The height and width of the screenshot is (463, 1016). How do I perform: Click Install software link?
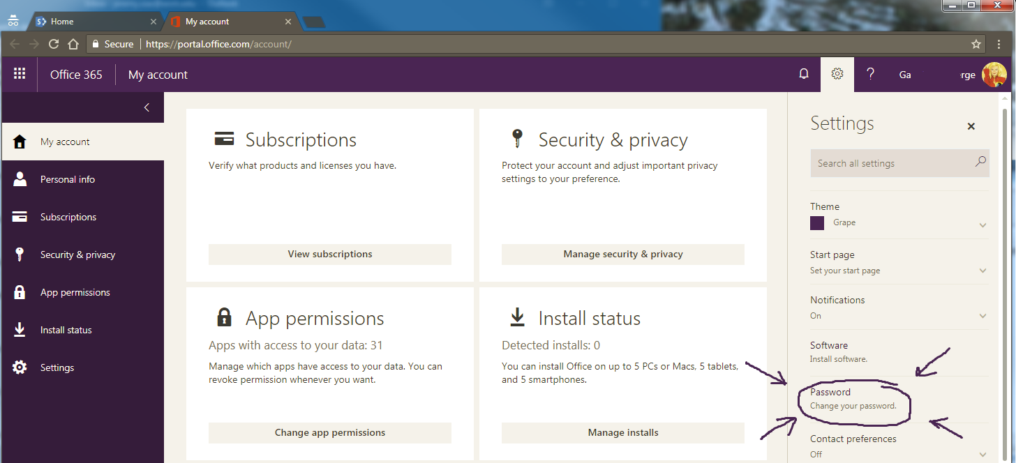click(x=838, y=359)
